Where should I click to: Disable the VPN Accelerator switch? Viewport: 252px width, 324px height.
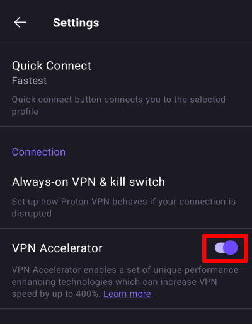(226, 248)
